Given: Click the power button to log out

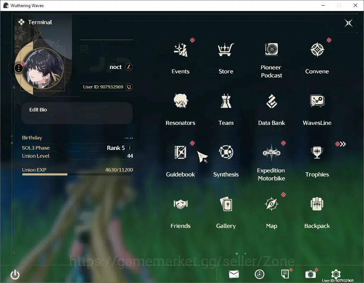Looking at the screenshot, I should pyautogui.click(x=15, y=275).
